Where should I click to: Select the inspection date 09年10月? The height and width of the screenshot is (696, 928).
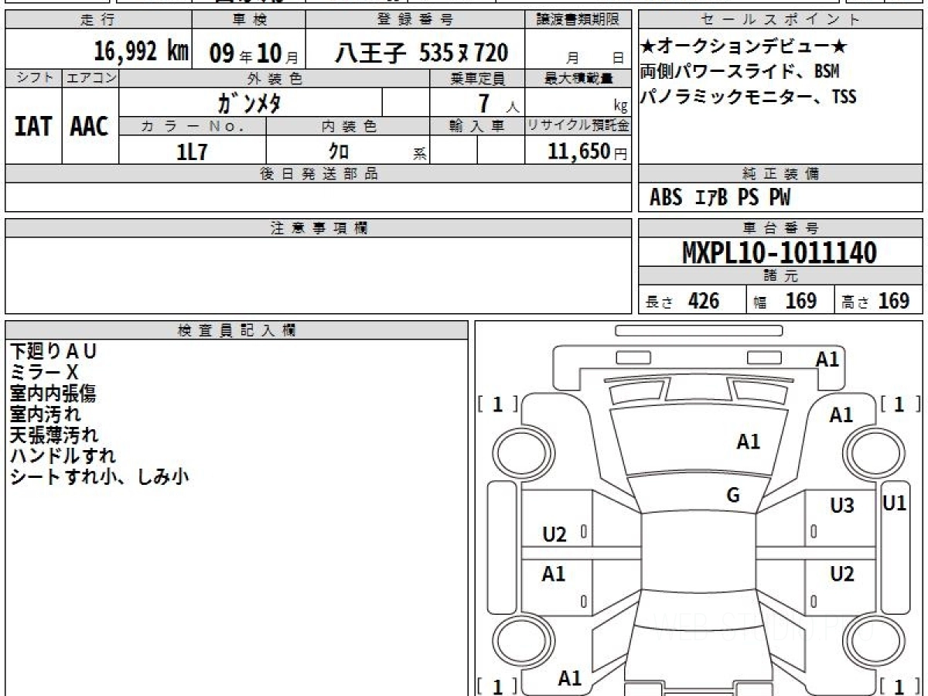click(254, 53)
